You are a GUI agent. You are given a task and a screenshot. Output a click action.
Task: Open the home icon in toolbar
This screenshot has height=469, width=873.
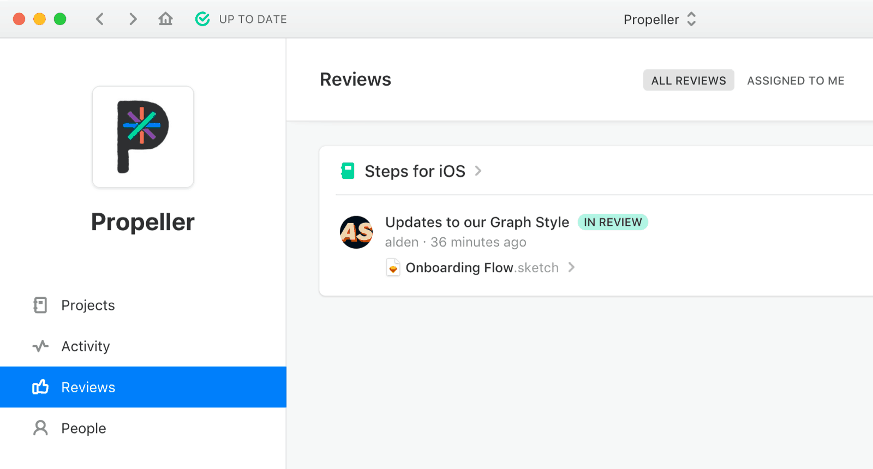coord(165,19)
